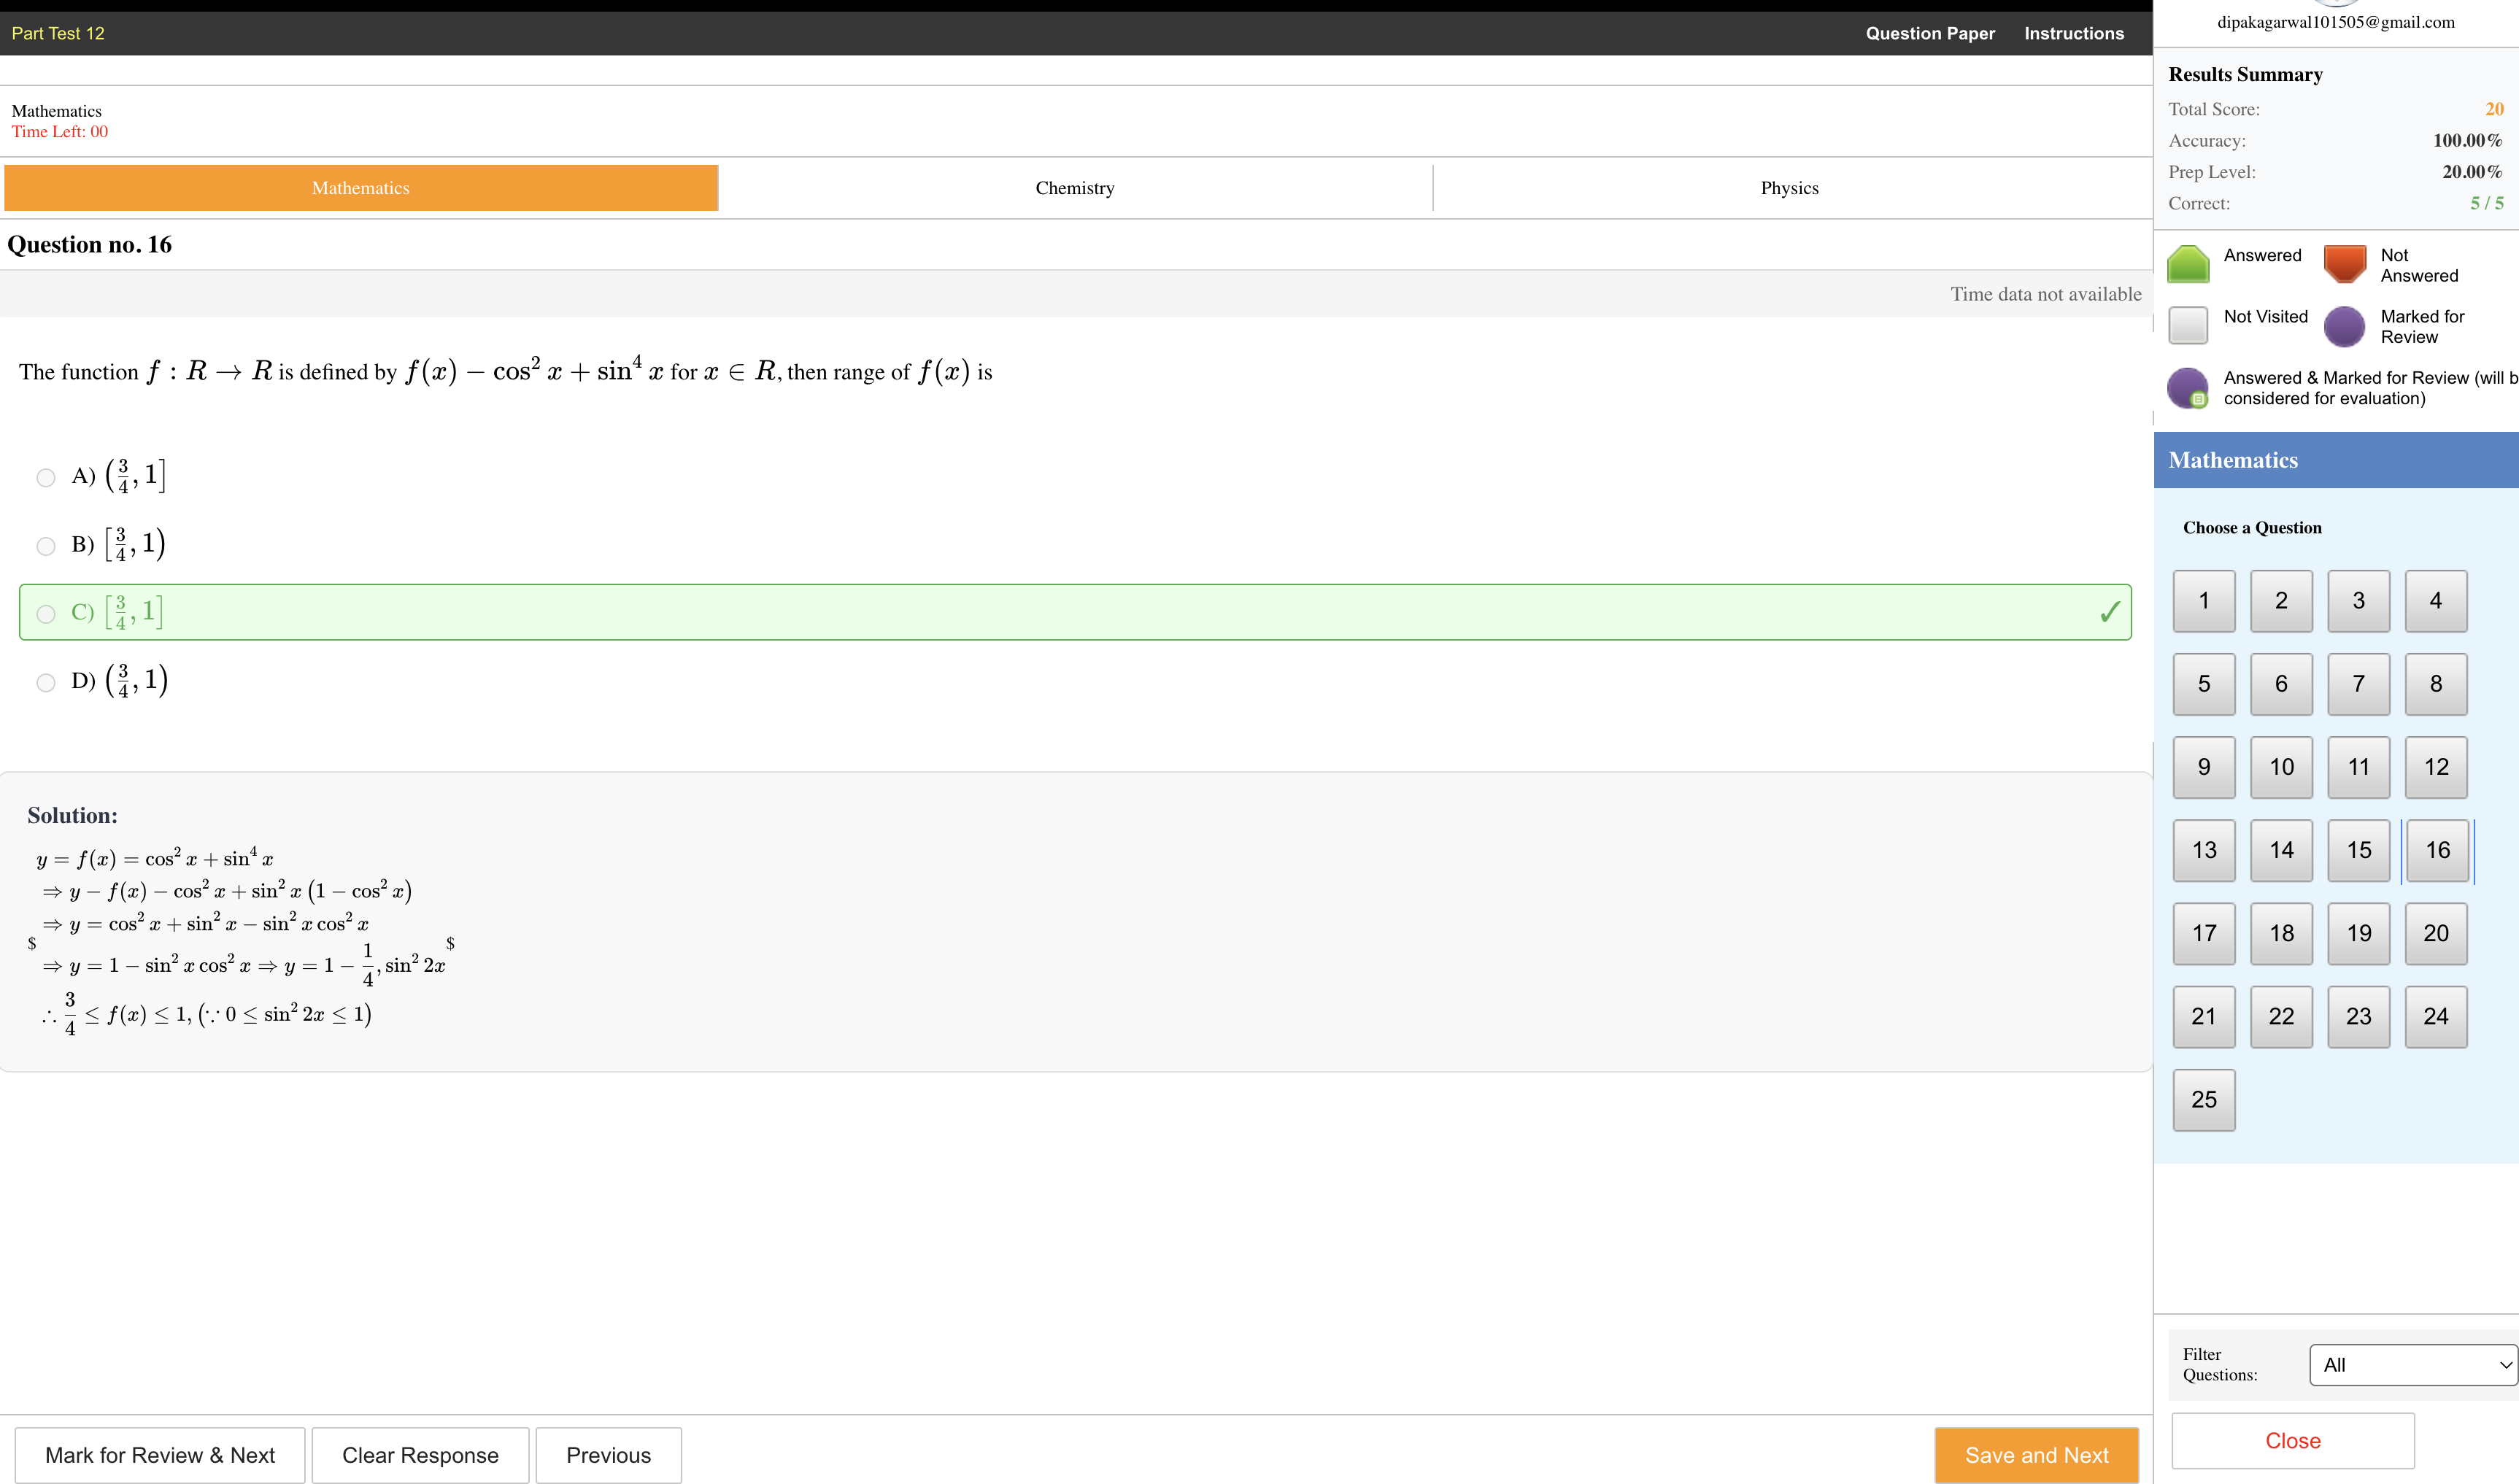
Task: Open the Mathematics section tab
Action: pos(360,188)
